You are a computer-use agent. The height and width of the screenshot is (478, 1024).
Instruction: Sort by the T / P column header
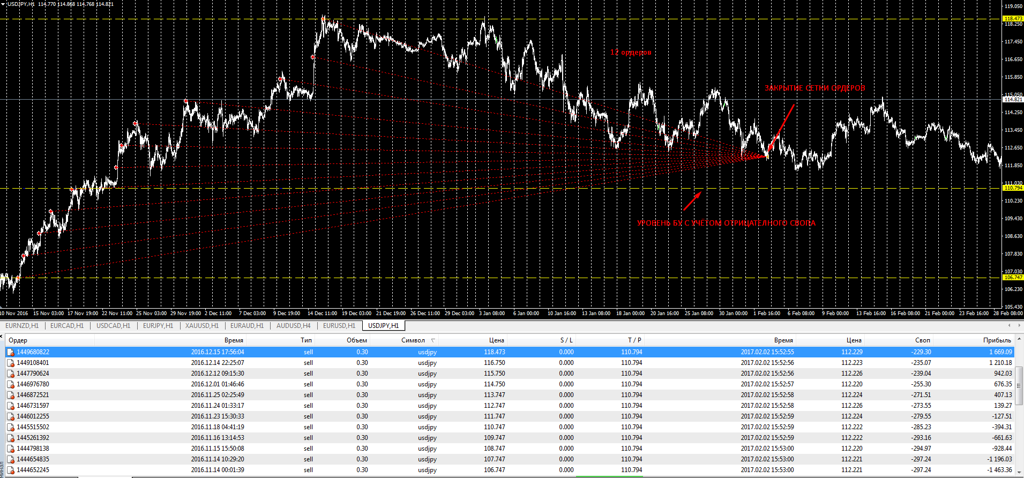[x=610, y=340]
